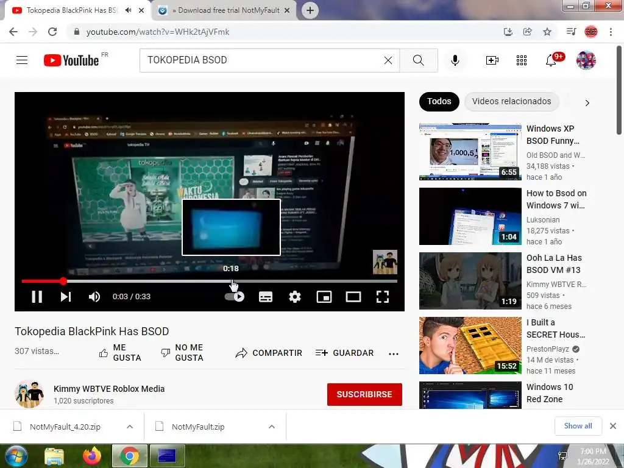Screen dimensions: 624x468
Task: Open the I Built a SECRET House thumbnail
Action: [470, 346]
